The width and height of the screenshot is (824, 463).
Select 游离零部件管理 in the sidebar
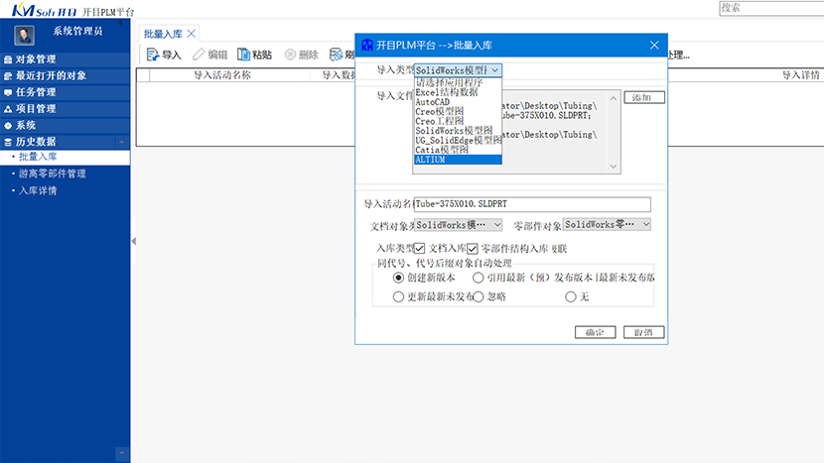52,174
